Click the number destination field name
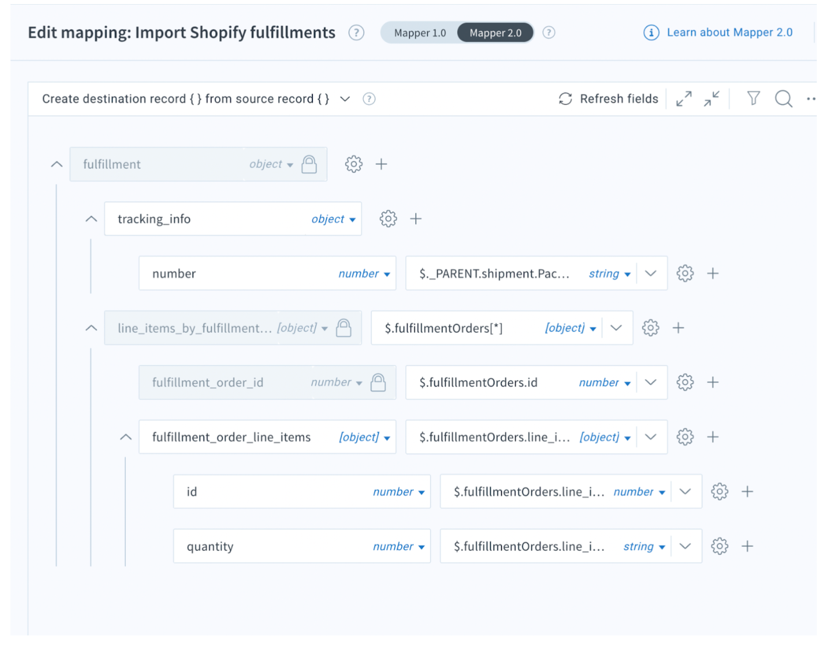The height and width of the screenshot is (647, 822). coord(174,273)
